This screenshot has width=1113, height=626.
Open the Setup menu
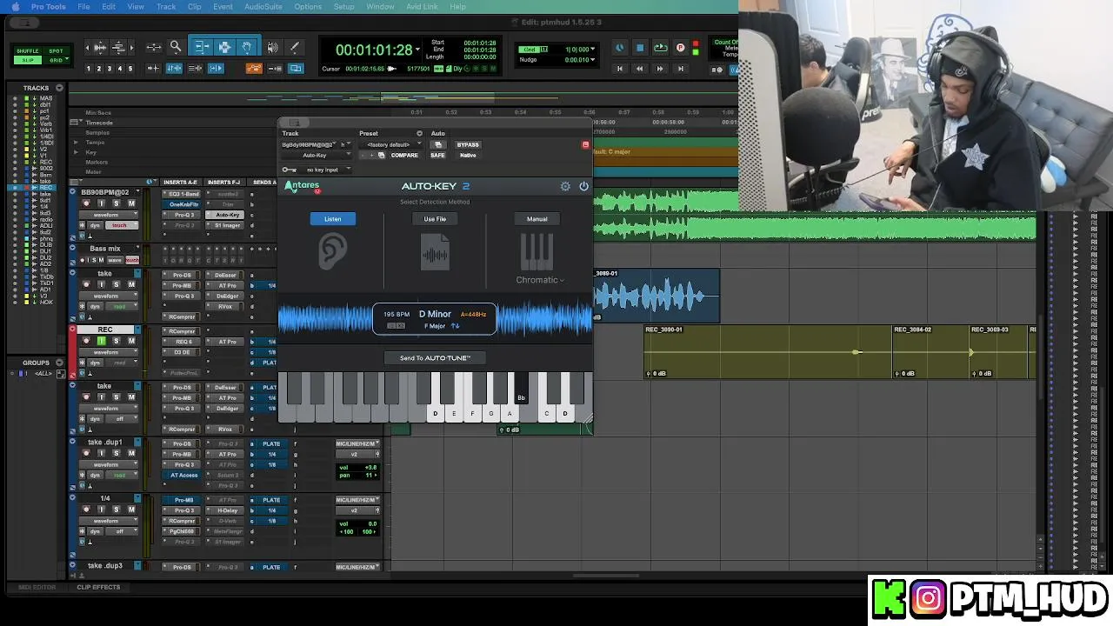pos(343,6)
